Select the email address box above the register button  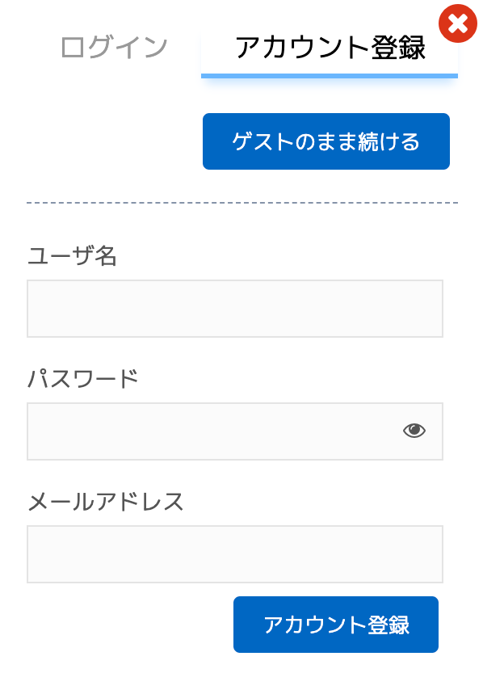coord(235,554)
